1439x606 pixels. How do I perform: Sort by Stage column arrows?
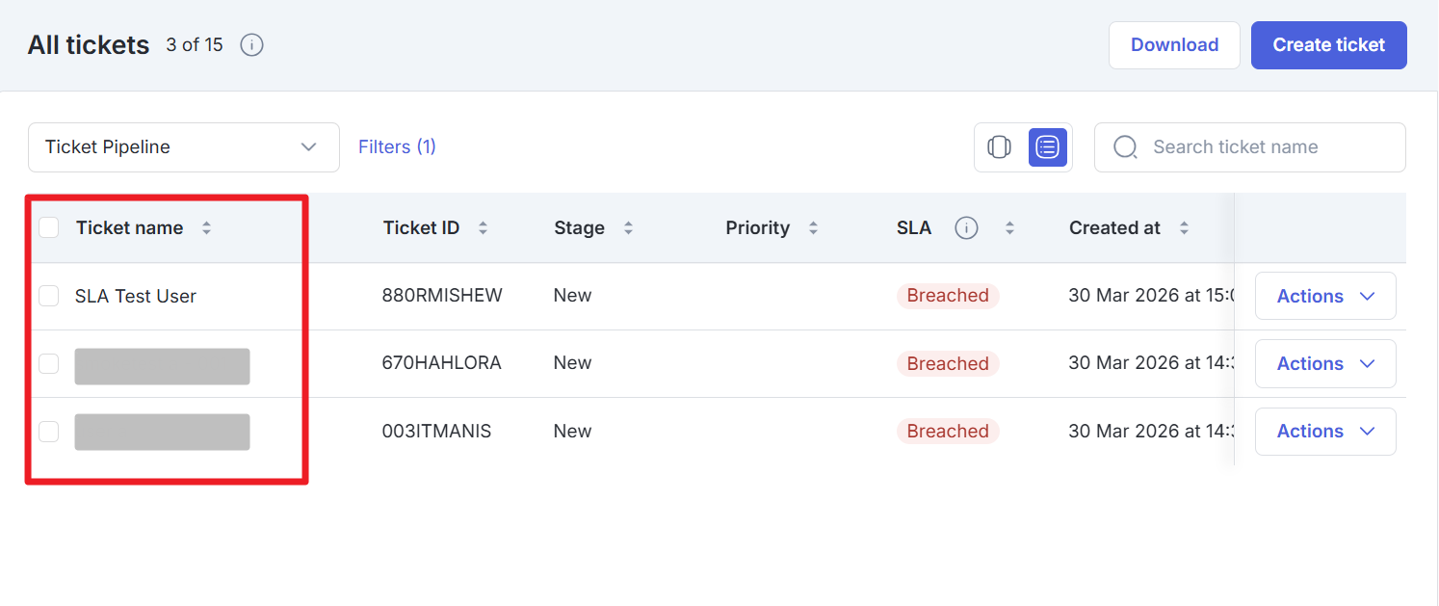coord(628,228)
